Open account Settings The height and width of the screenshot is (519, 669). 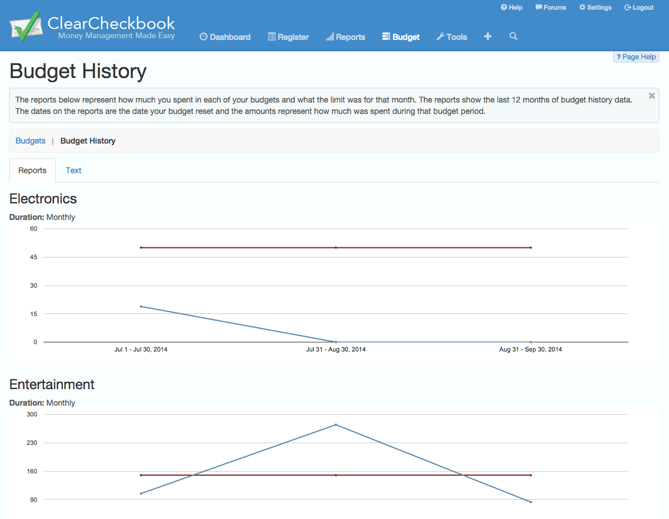coord(595,7)
